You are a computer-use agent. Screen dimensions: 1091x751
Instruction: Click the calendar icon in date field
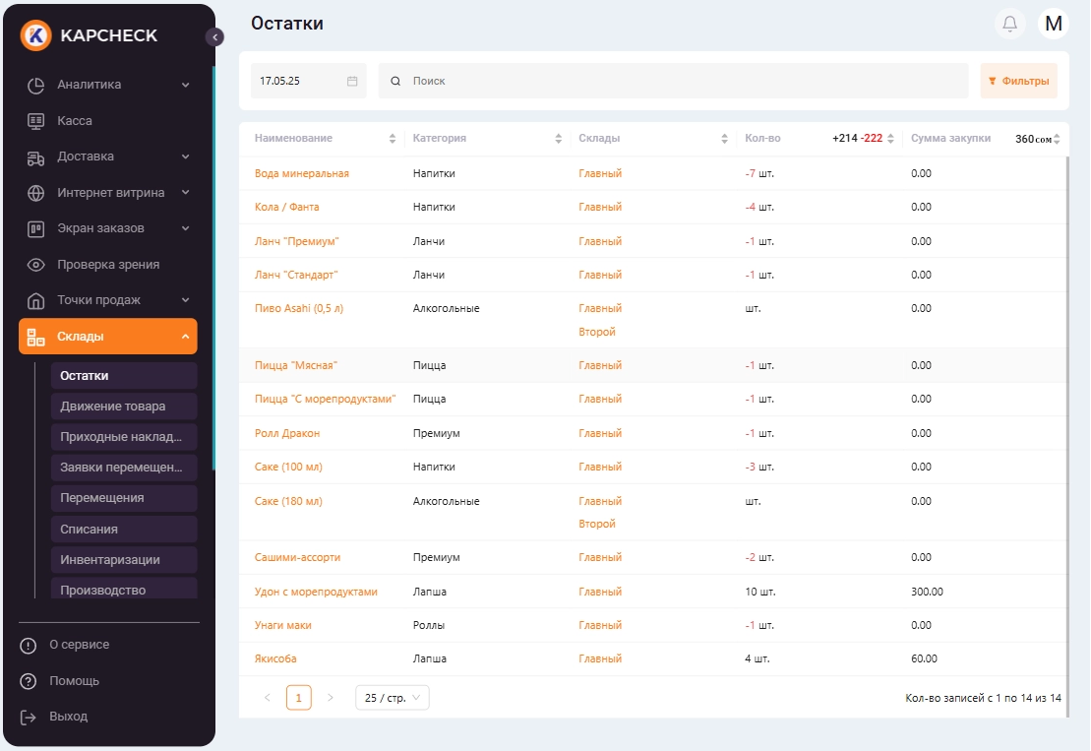coord(352,81)
